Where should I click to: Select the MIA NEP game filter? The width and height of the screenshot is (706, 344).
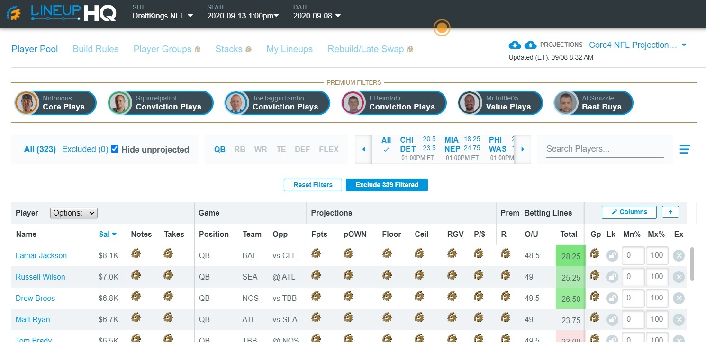462,149
